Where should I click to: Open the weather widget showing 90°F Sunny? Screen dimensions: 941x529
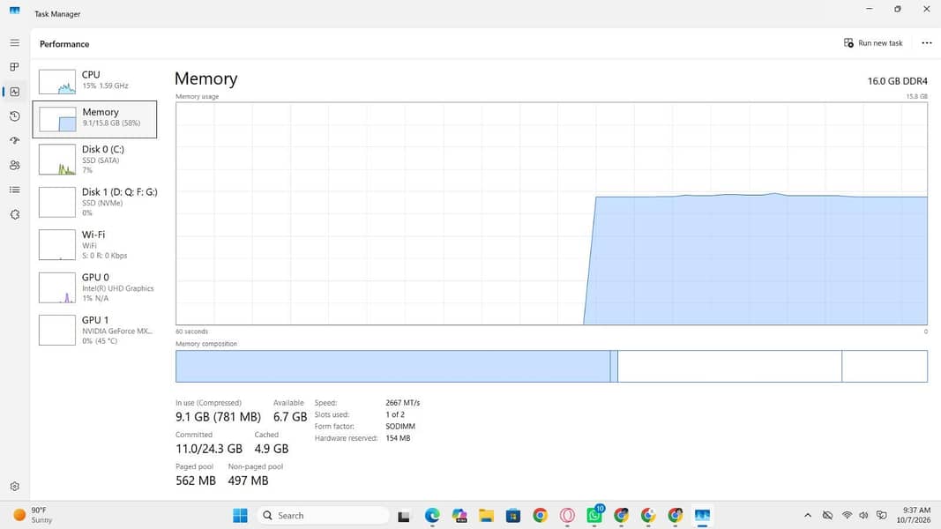(x=33, y=515)
